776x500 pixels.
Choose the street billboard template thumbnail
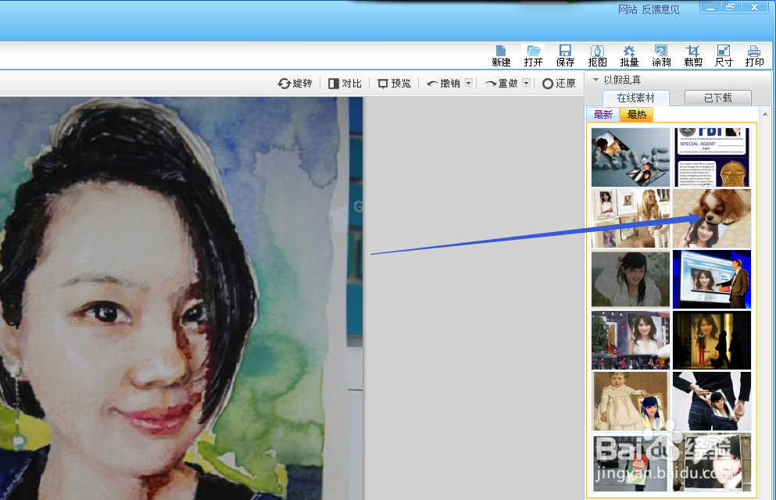[631, 341]
